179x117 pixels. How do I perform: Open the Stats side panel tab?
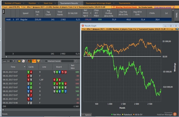[x=3, y=11]
